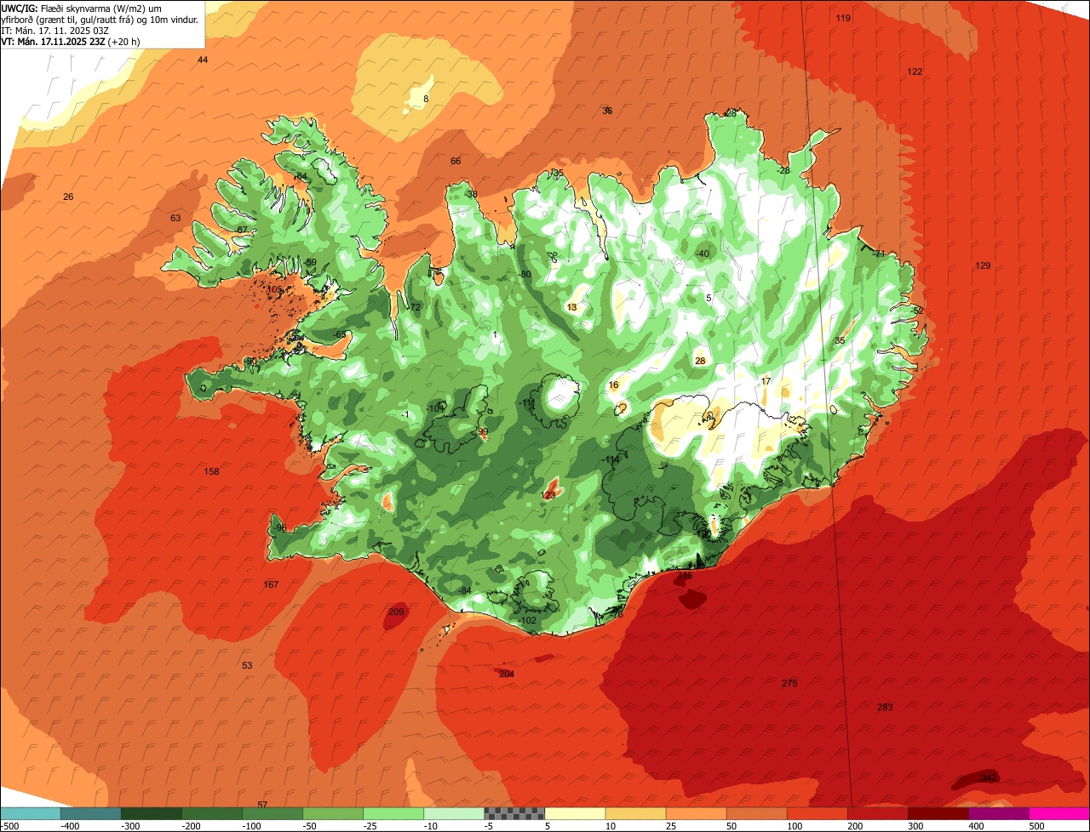The width and height of the screenshot is (1090, 832).
Task: Click the legend swatch between -50 and -25
Action: [x=333, y=813]
